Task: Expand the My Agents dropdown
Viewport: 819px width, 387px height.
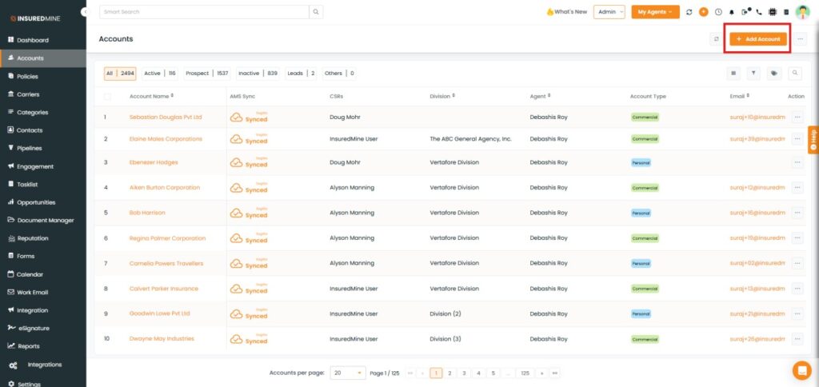Action: click(655, 12)
